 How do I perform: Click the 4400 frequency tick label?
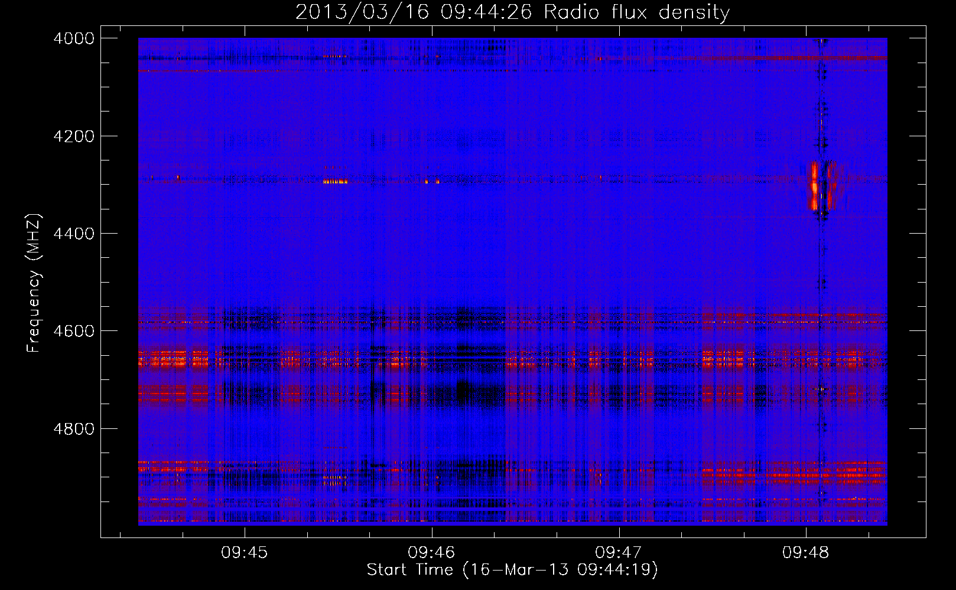click(74, 234)
